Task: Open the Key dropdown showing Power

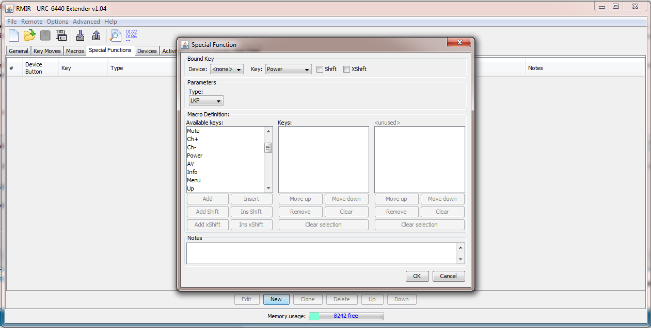Action: click(x=288, y=69)
